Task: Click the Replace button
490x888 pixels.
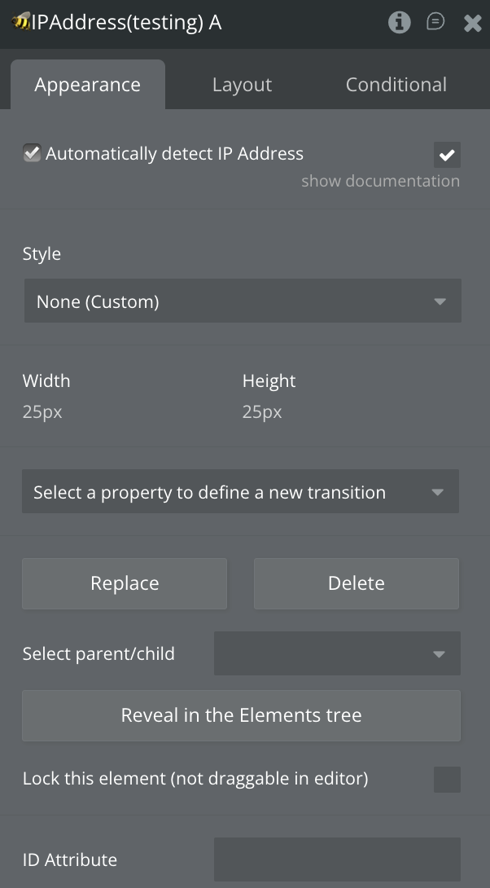Action: (x=125, y=583)
